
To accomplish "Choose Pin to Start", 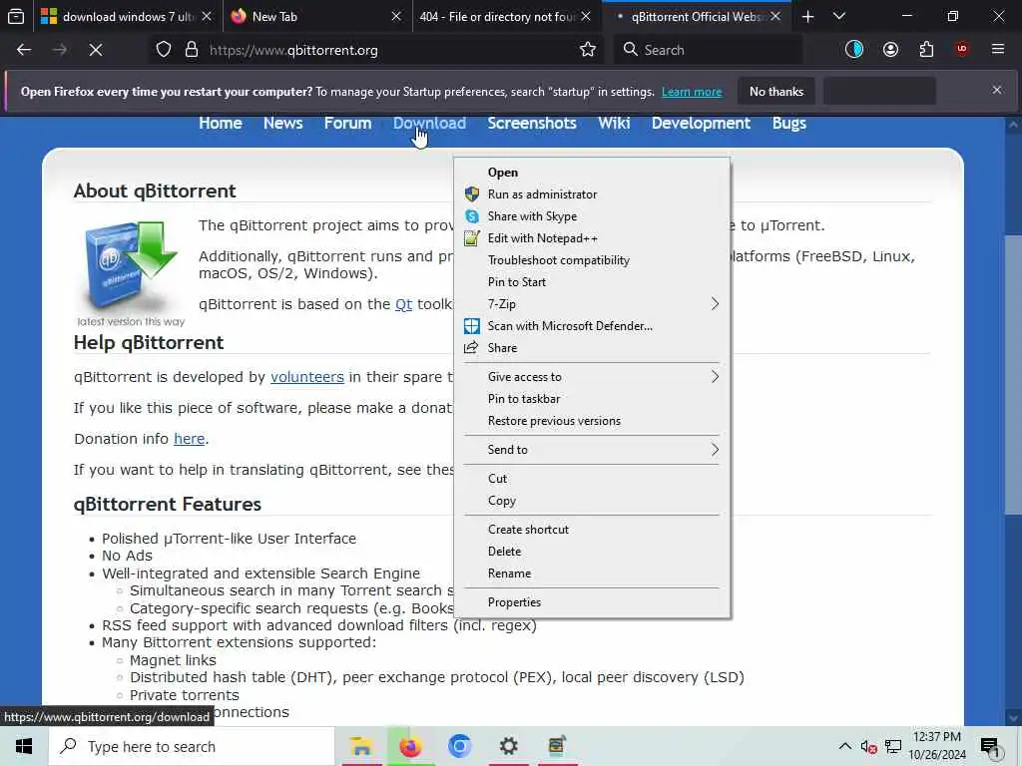I will [592, 282].
